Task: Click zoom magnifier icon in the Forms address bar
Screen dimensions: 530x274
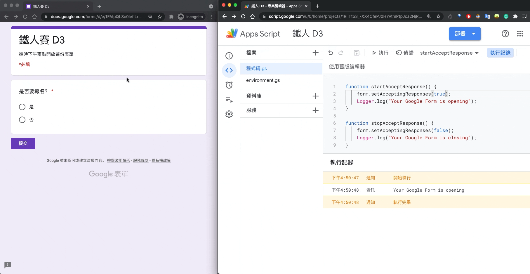Action: click(150, 17)
